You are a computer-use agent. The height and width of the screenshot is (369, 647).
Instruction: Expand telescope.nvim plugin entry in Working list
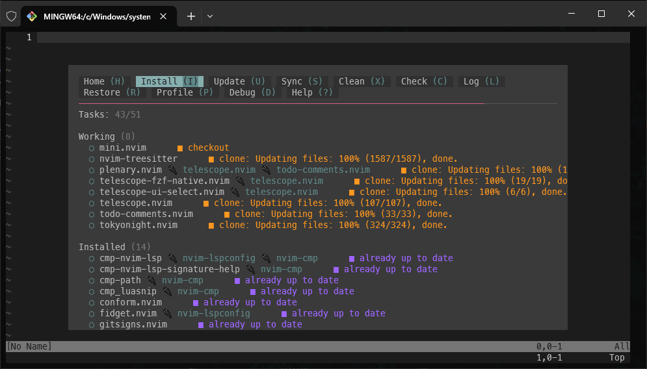tap(136, 203)
